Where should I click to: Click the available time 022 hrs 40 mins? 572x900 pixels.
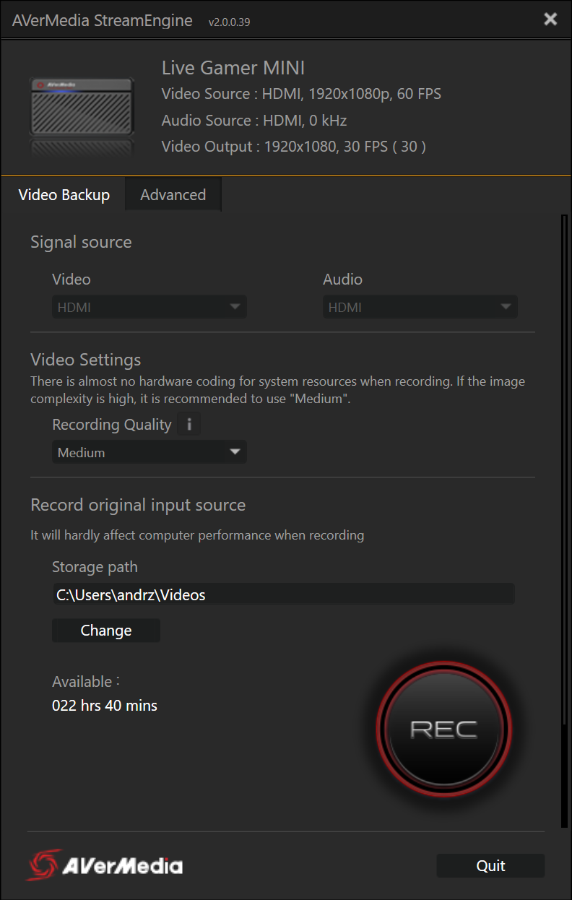tap(105, 706)
